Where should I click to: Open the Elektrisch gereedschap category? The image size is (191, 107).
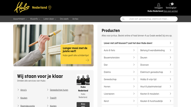(x=156, y=72)
